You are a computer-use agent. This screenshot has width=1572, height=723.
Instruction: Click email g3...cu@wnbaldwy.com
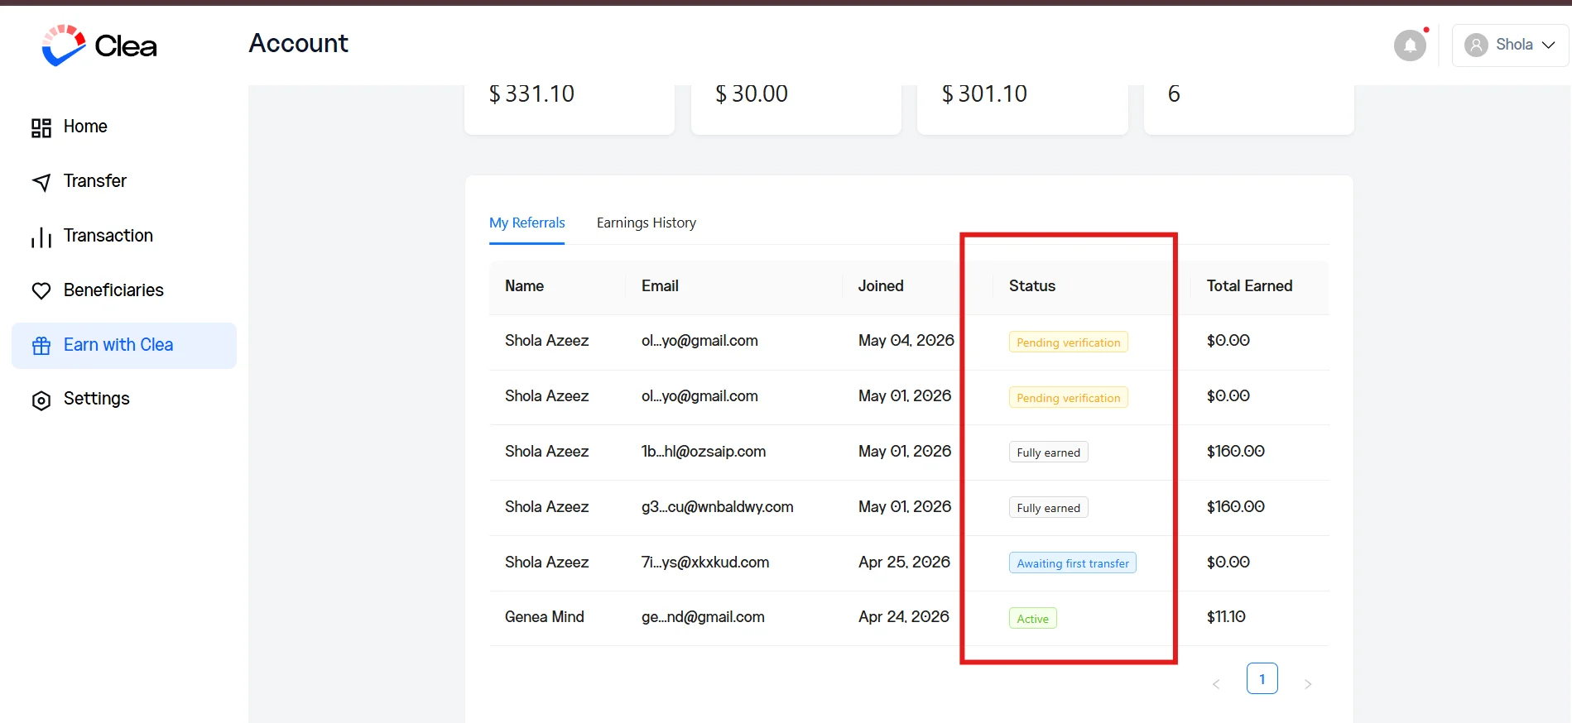coord(718,507)
